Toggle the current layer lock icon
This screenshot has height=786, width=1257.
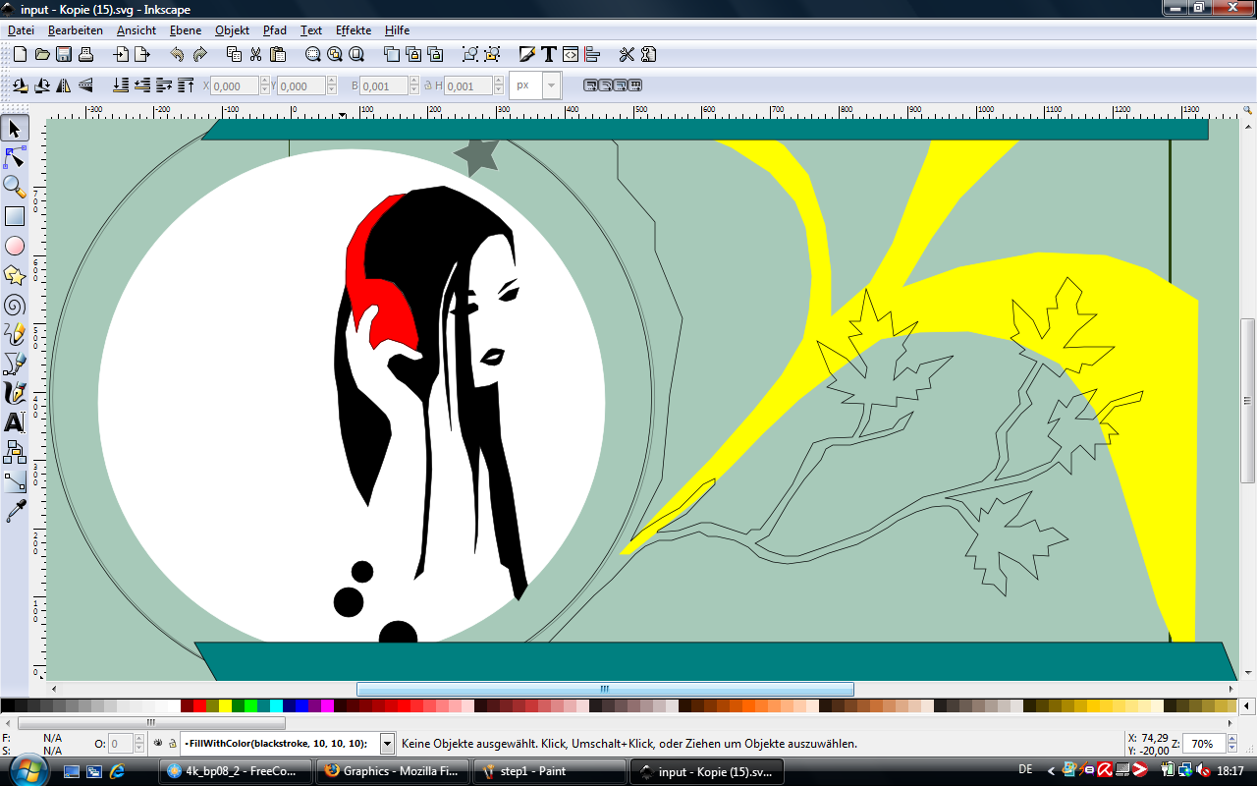pyautogui.click(x=172, y=744)
